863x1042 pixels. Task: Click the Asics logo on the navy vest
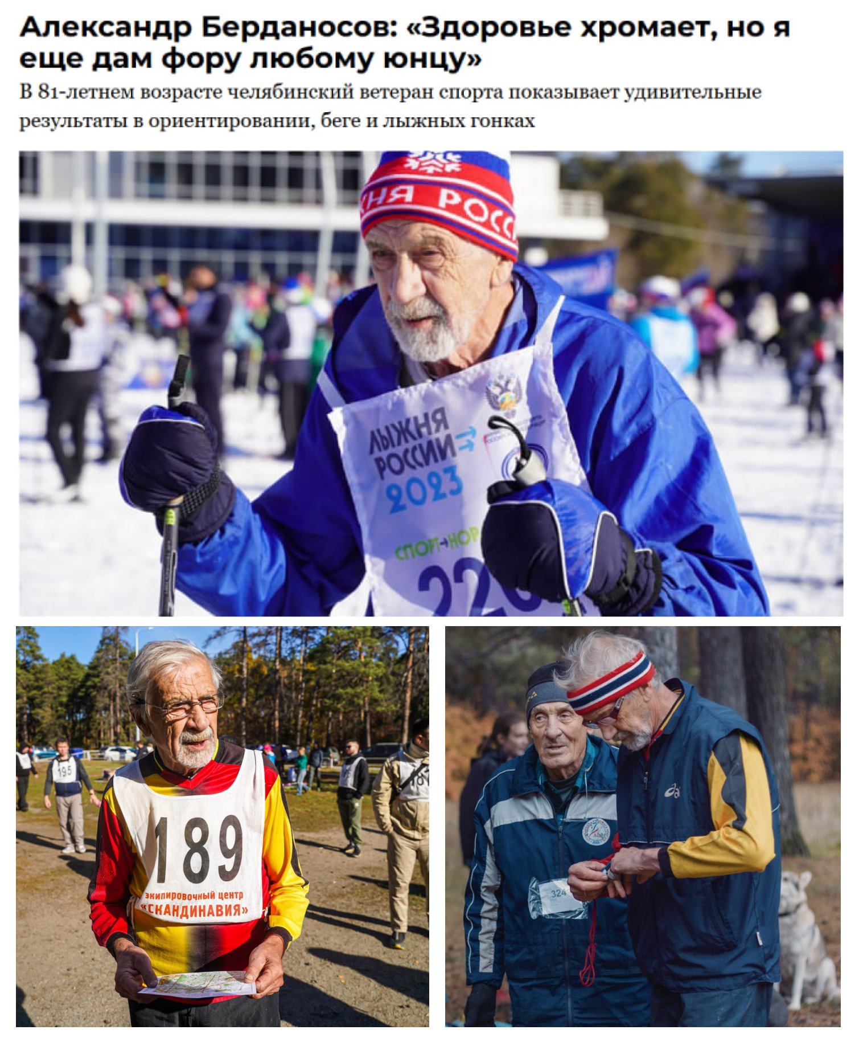coord(672,791)
